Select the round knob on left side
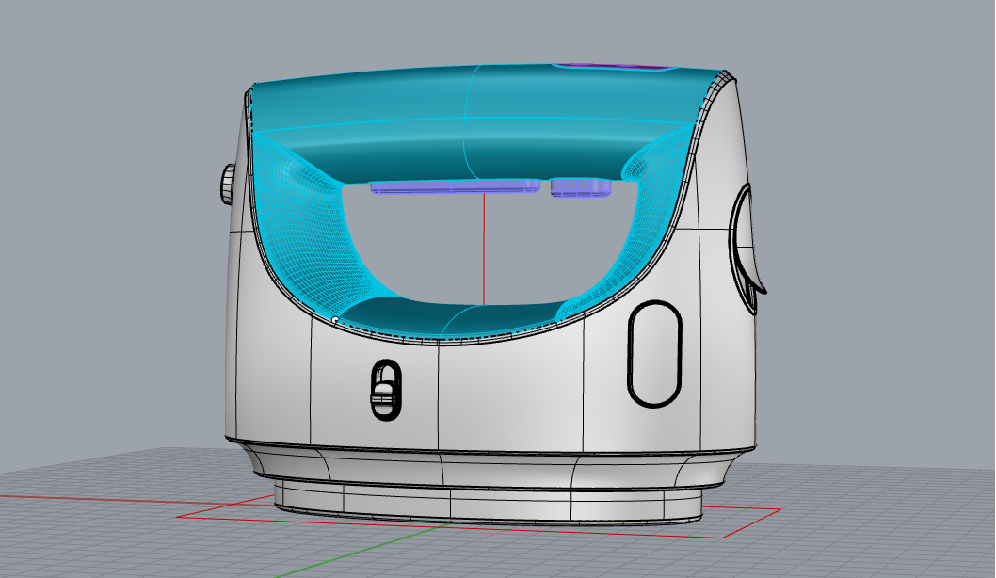 click(x=228, y=185)
